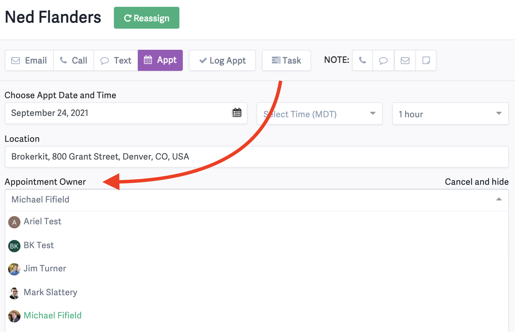The width and height of the screenshot is (515, 332).
Task: Click Jim Turner's profile photo
Action: 14,269
